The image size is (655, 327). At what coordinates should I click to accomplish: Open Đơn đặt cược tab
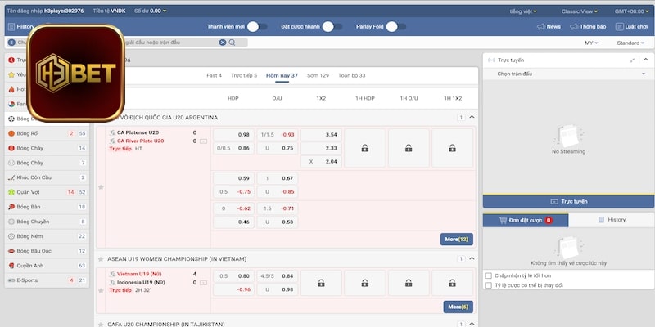[x=526, y=220]
